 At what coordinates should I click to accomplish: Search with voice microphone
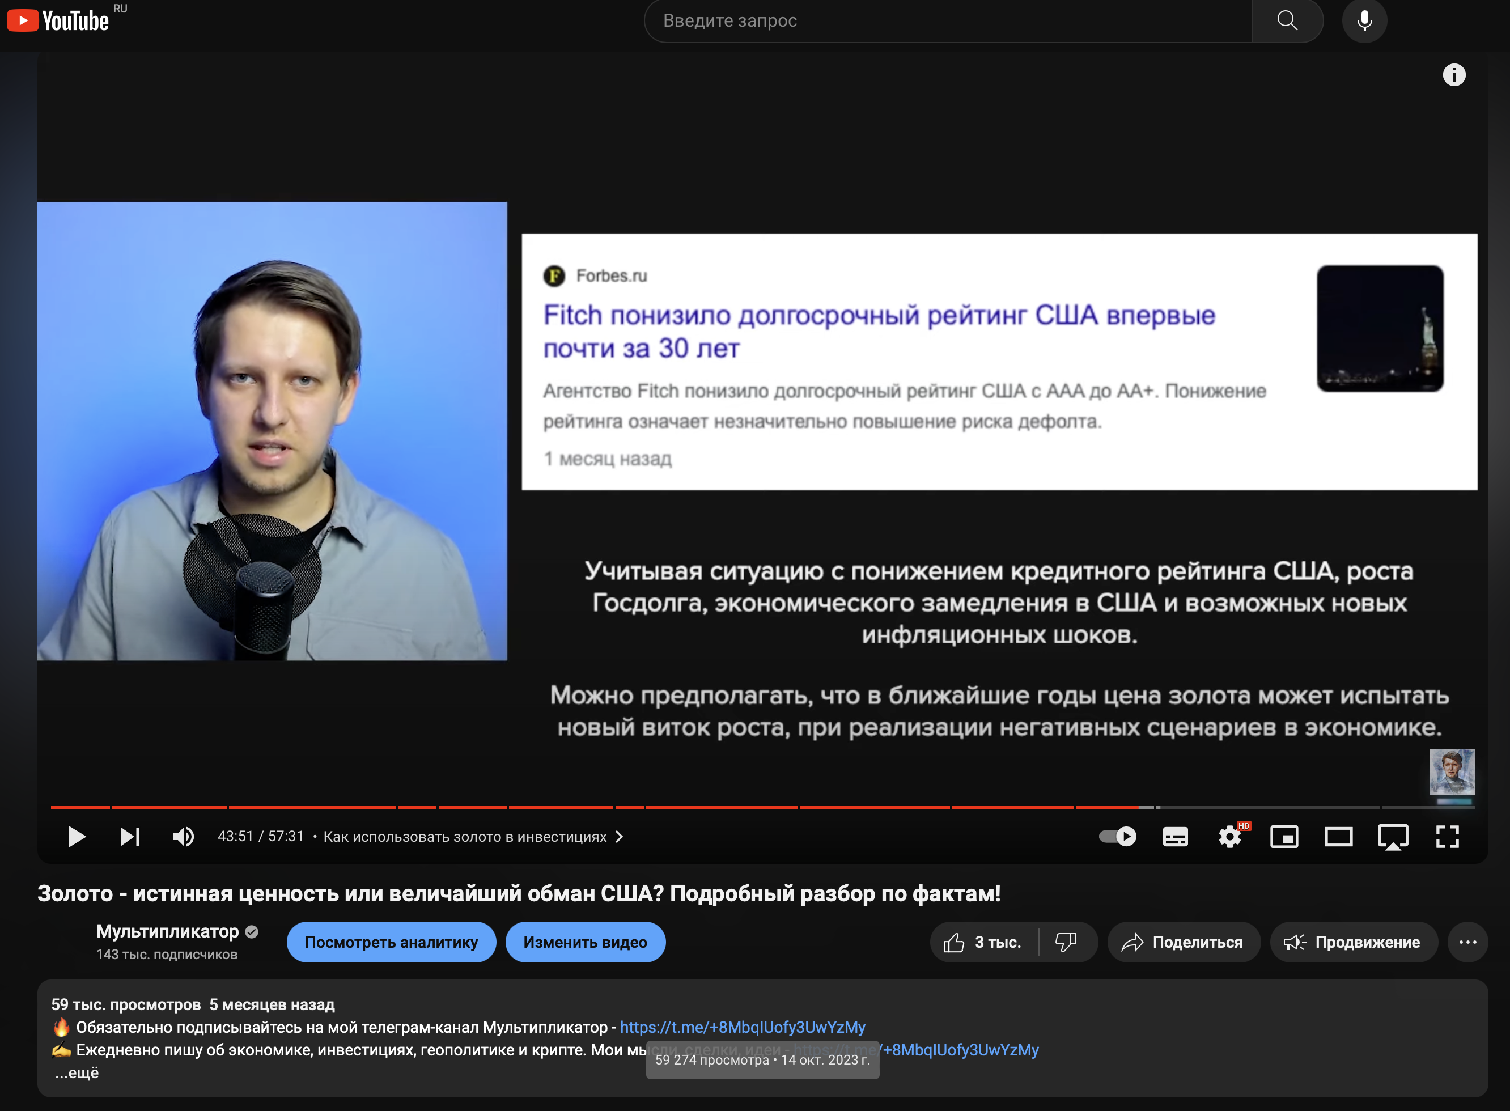point(1364,21)
